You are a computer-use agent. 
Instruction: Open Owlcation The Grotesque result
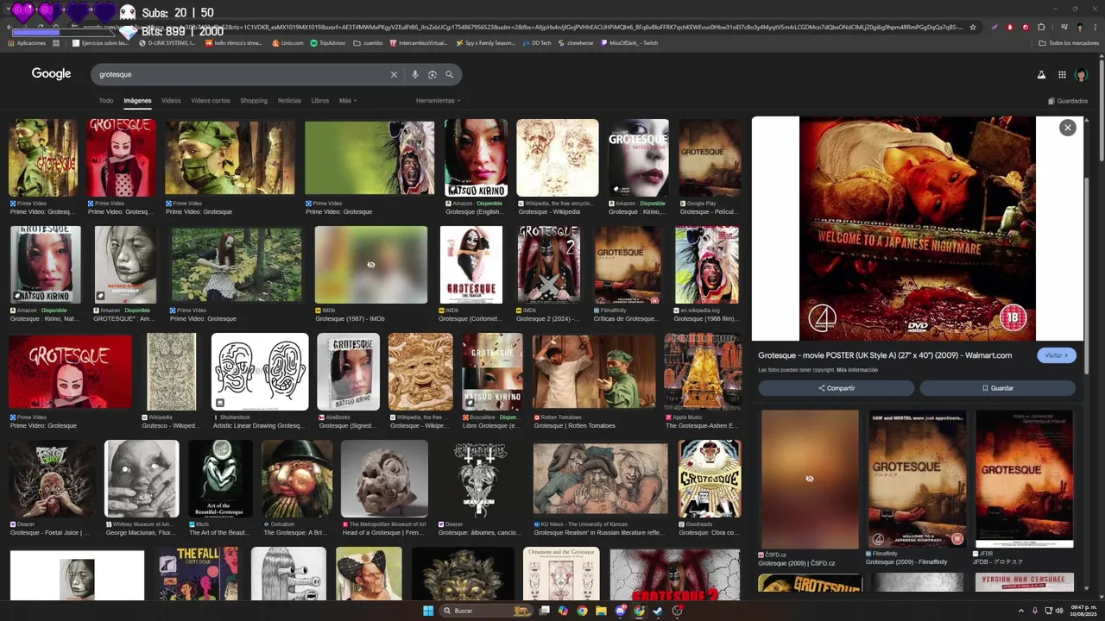click(297, 479)
